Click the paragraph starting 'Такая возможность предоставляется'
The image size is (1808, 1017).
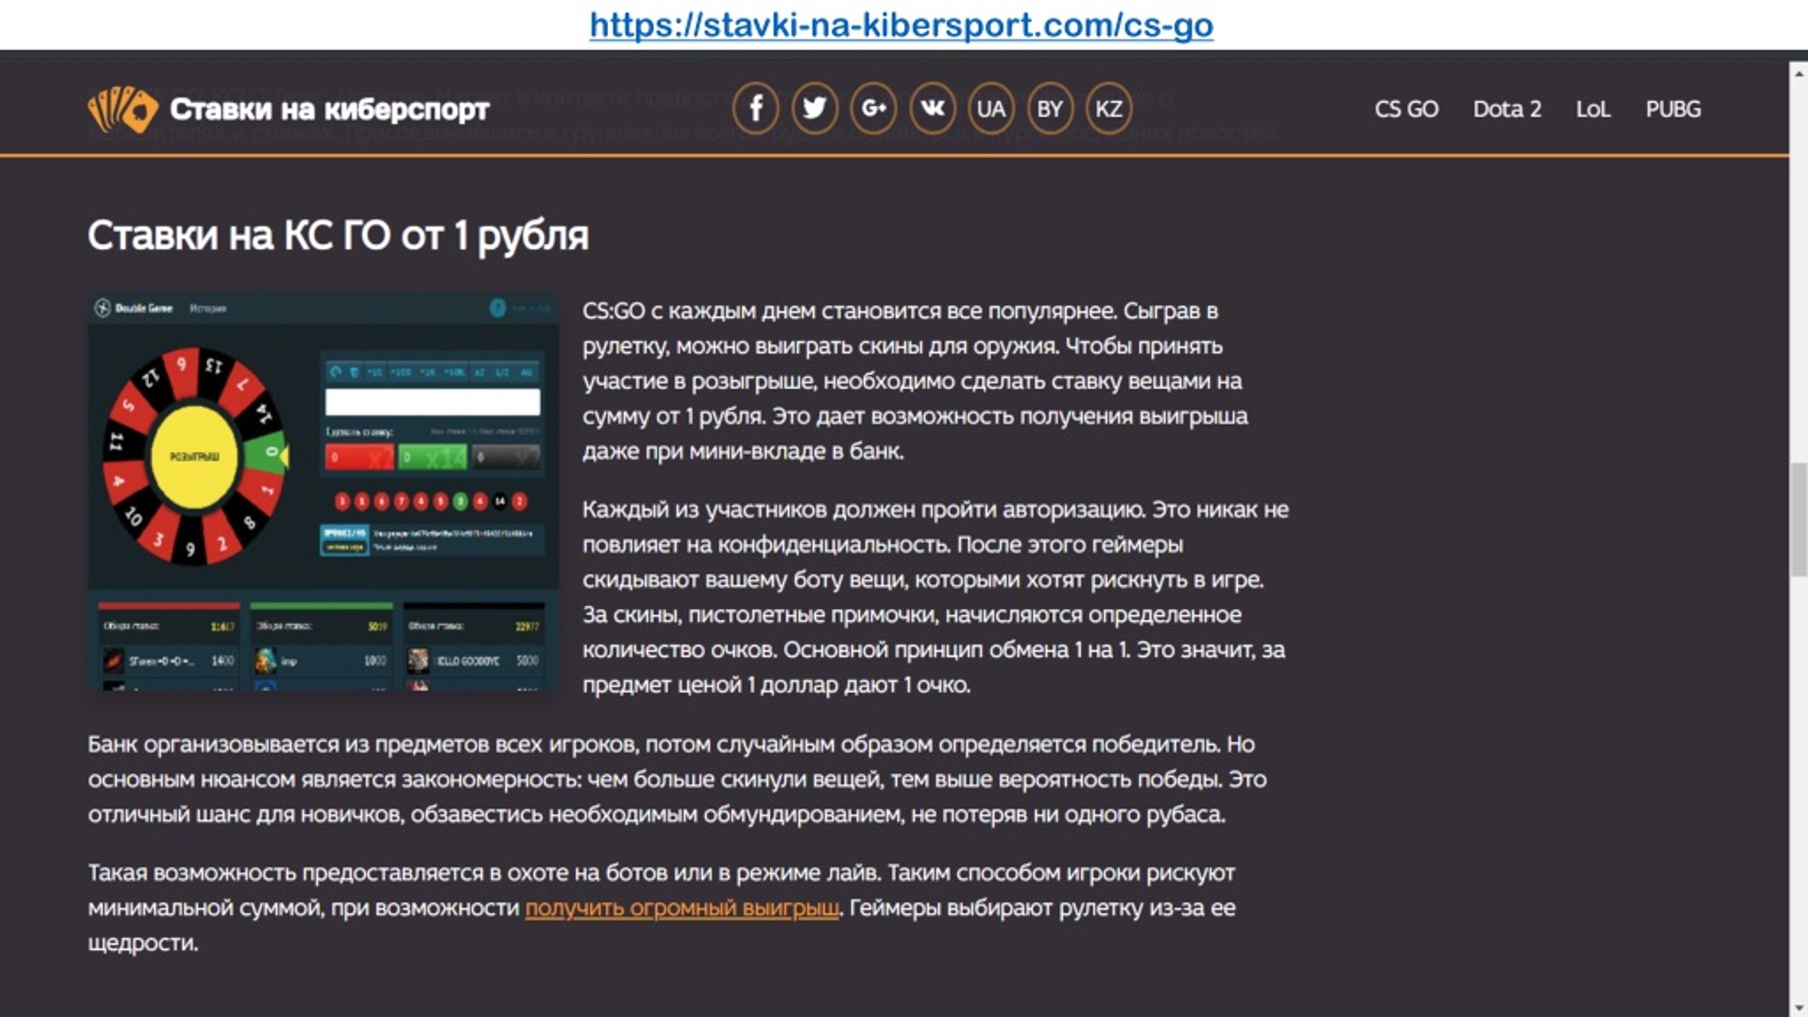[x=662, y=908]
